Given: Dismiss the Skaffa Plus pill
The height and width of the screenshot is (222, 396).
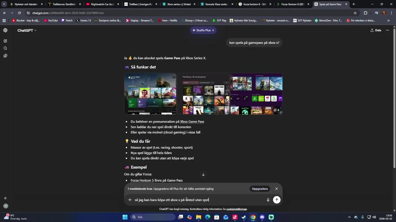Looking at the screenshot, I should (x=213, y=30).
